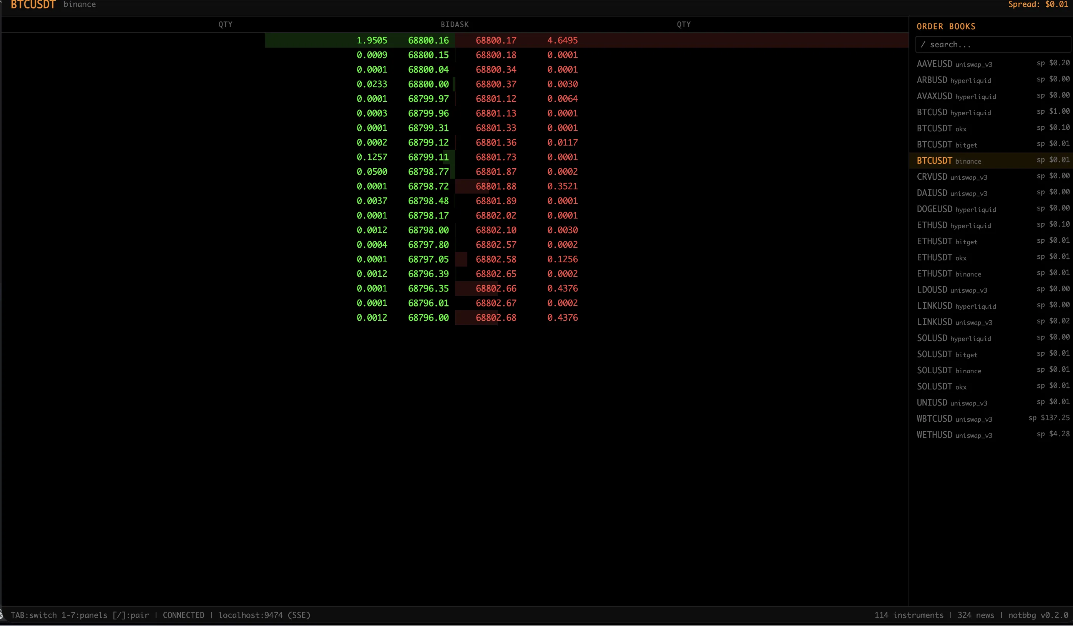Image resolution: width=1073 pixels, height=626 pixels.
Task: Click best ask price 68800.17
Action: (496, 40)
